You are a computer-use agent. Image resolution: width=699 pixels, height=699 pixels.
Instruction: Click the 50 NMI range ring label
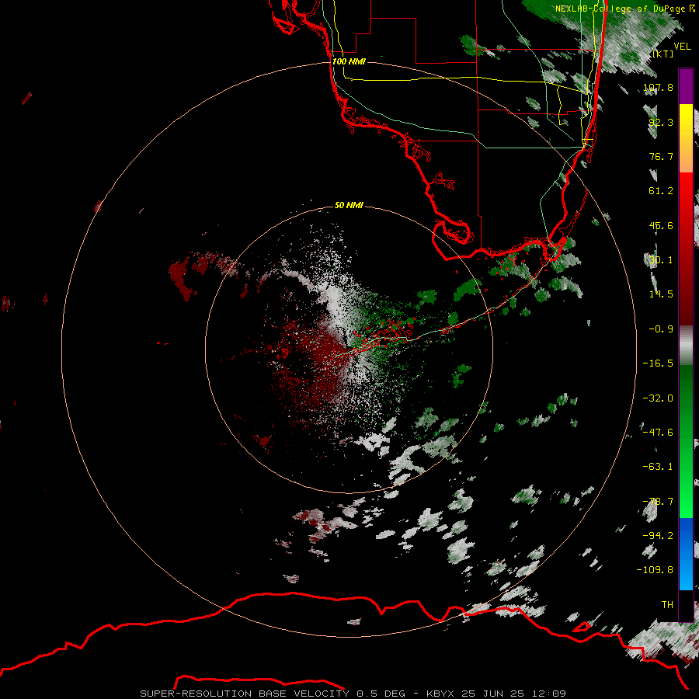pos(349,205)
